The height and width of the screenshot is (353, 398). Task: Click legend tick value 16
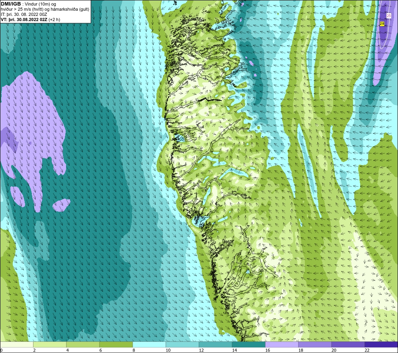pyautogui.click(x=268, y=350)
